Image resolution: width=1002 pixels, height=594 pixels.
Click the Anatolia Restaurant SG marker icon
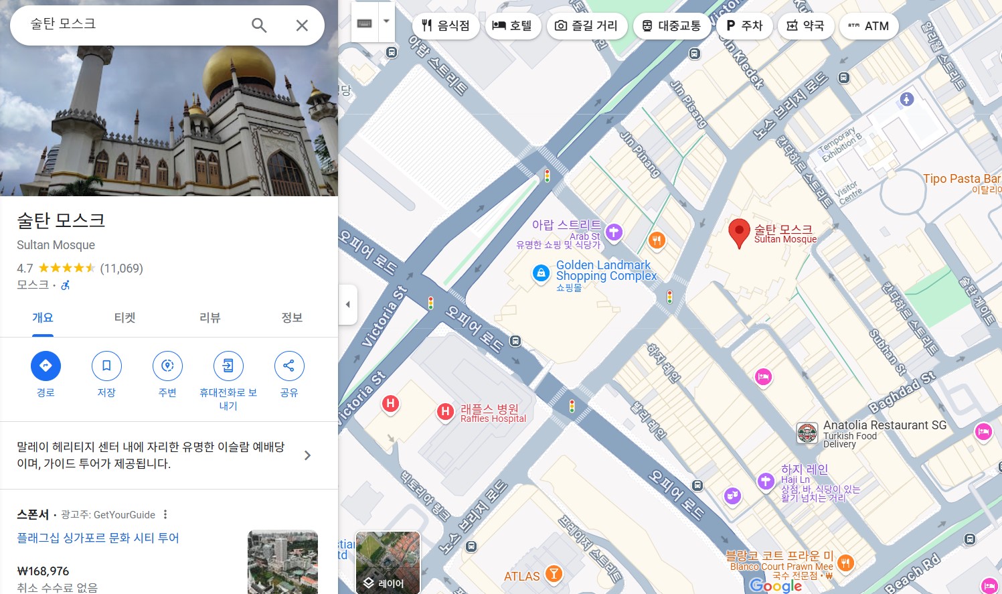point(807,433)
